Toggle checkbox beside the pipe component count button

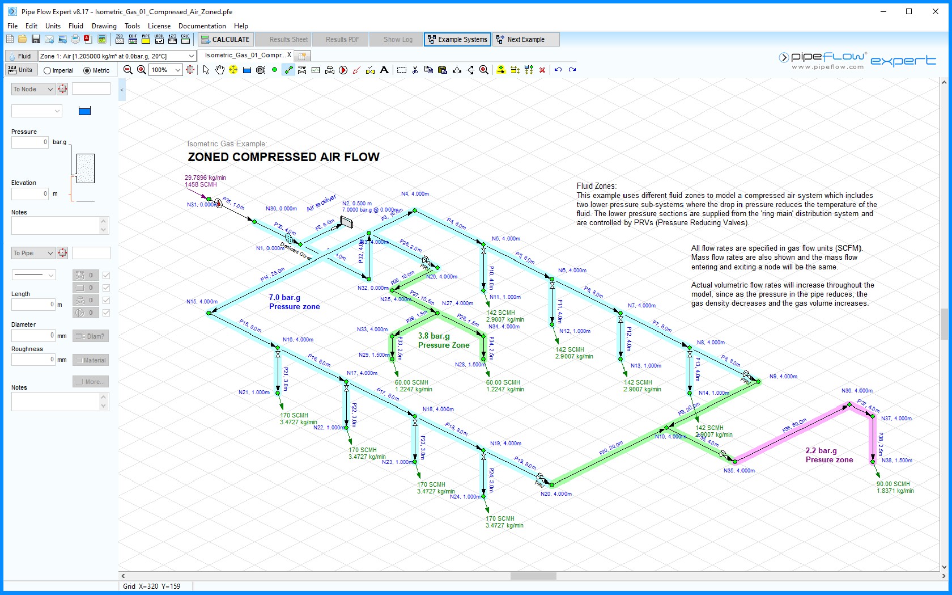[106, 288]
